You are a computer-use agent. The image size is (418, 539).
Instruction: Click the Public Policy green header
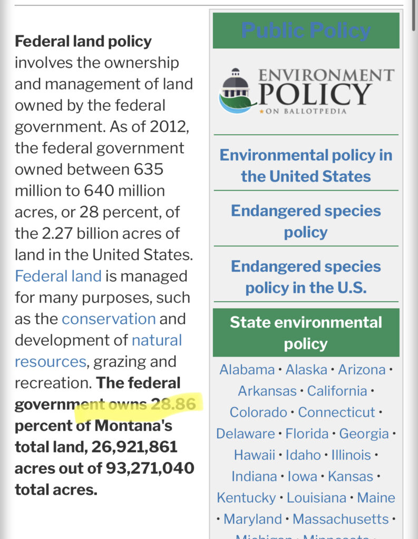[306, 31]
